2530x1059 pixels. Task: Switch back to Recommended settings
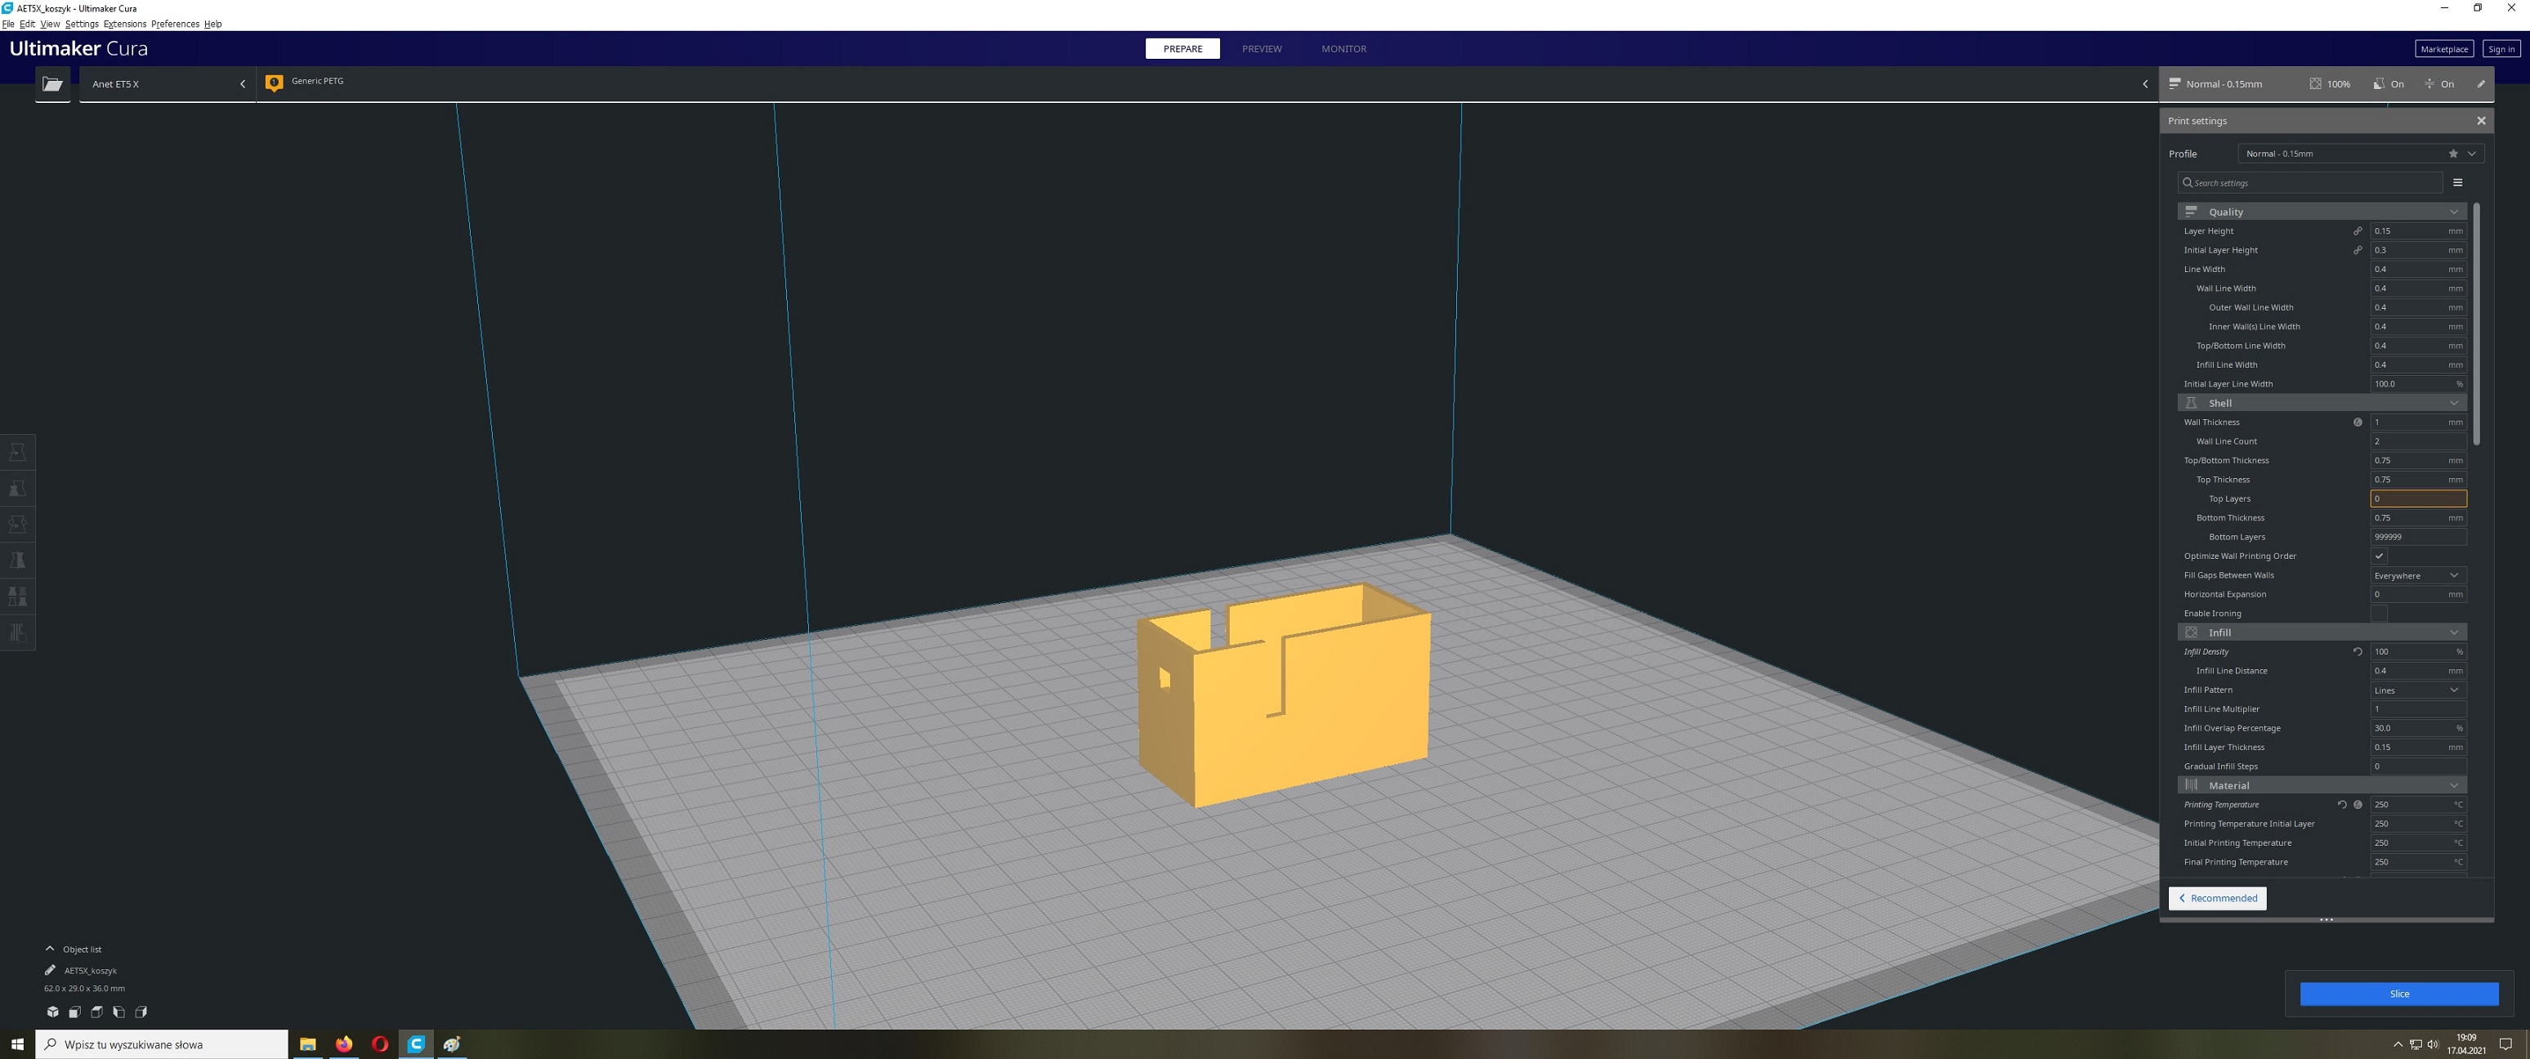pyautogui.click(x=2217, y=898)
